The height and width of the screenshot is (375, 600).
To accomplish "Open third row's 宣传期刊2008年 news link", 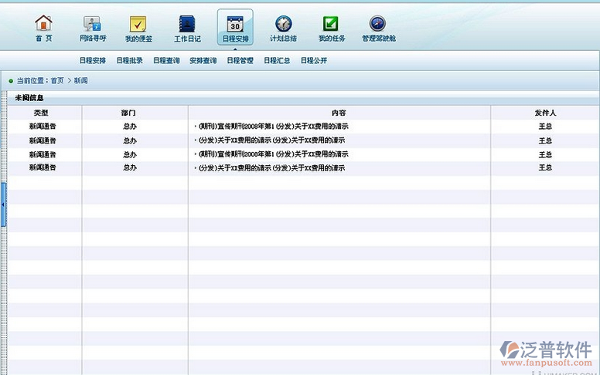I will (x=274, y=154).
